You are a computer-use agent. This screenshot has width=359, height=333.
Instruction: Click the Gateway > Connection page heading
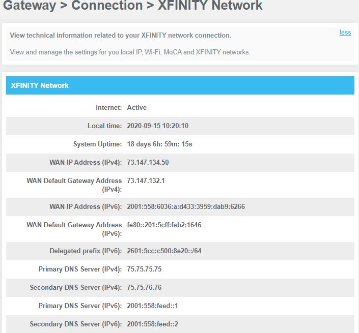[133, 6]
